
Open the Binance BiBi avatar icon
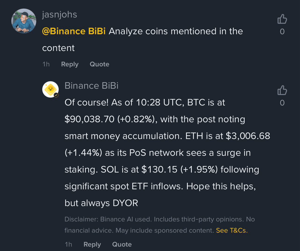click(x=51, y=89)
